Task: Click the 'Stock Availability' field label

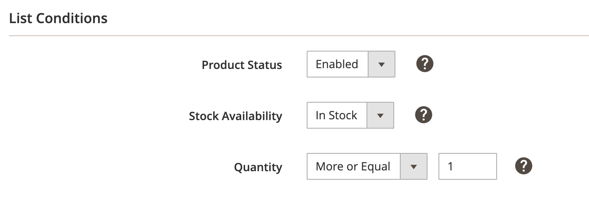Action: (x=236, y=116)
